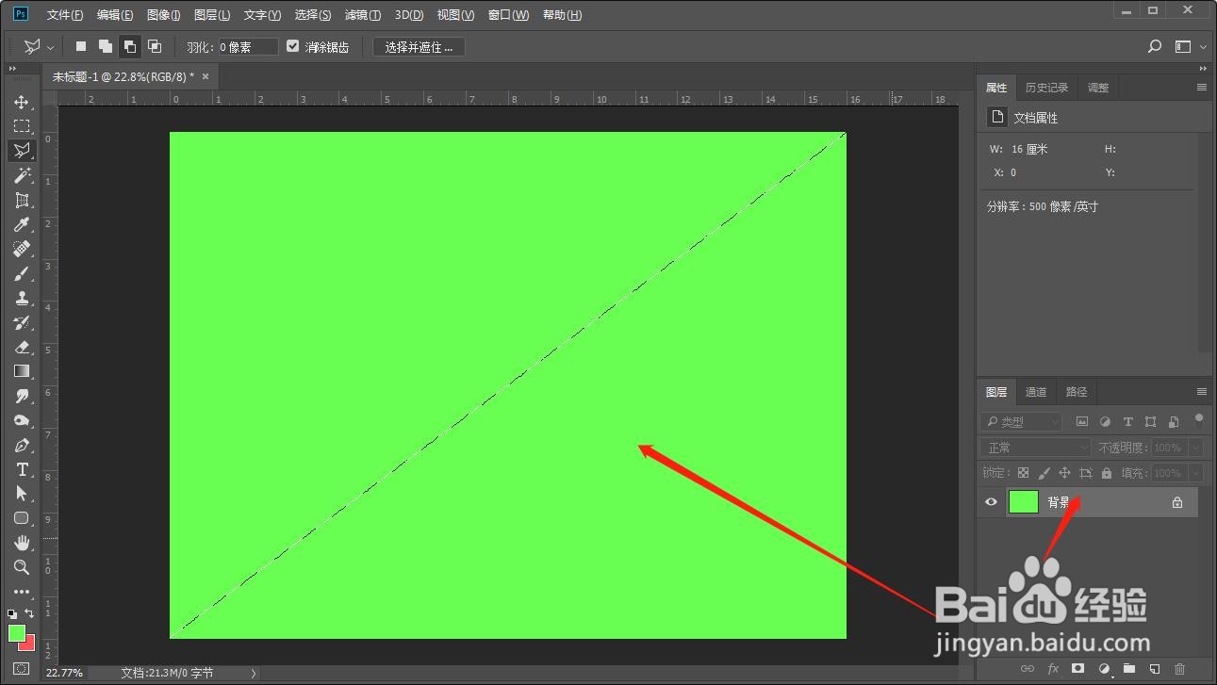Open the 滤镜(T) menu
1217x685 pixels.
[363, 15]
